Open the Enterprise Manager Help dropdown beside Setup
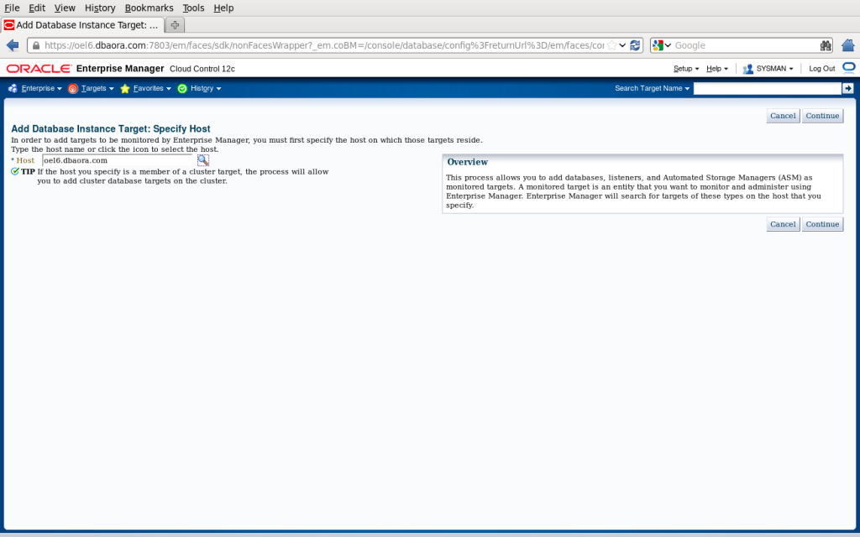Viewport: 860px width, 537px height. [x=717, y=69]
